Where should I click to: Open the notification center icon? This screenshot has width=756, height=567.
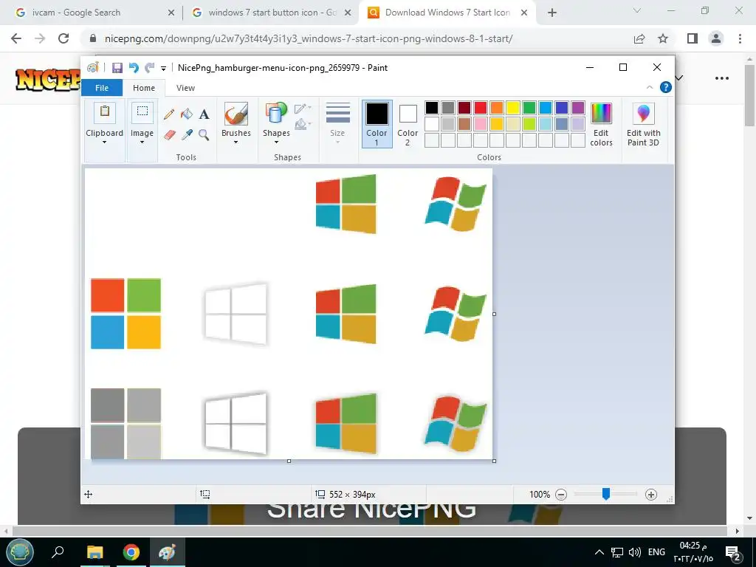733,553
